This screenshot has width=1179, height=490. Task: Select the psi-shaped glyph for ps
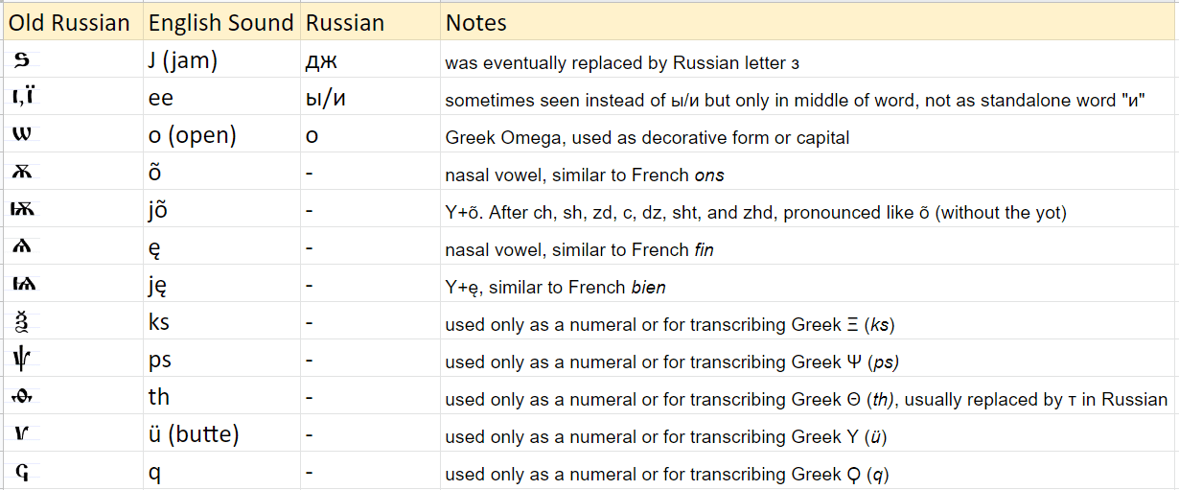[21, 360]
